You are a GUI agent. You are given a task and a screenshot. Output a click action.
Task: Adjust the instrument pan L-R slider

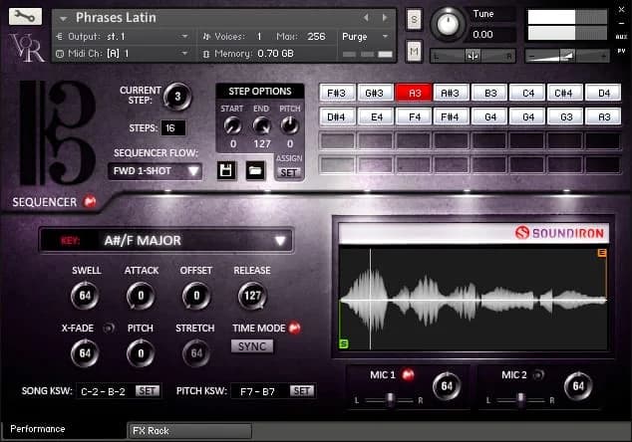click(473, 56)
